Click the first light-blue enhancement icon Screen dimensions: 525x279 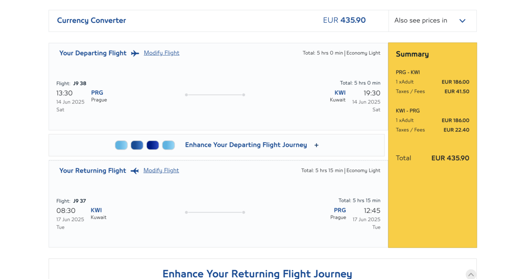(x=121, y=145)
